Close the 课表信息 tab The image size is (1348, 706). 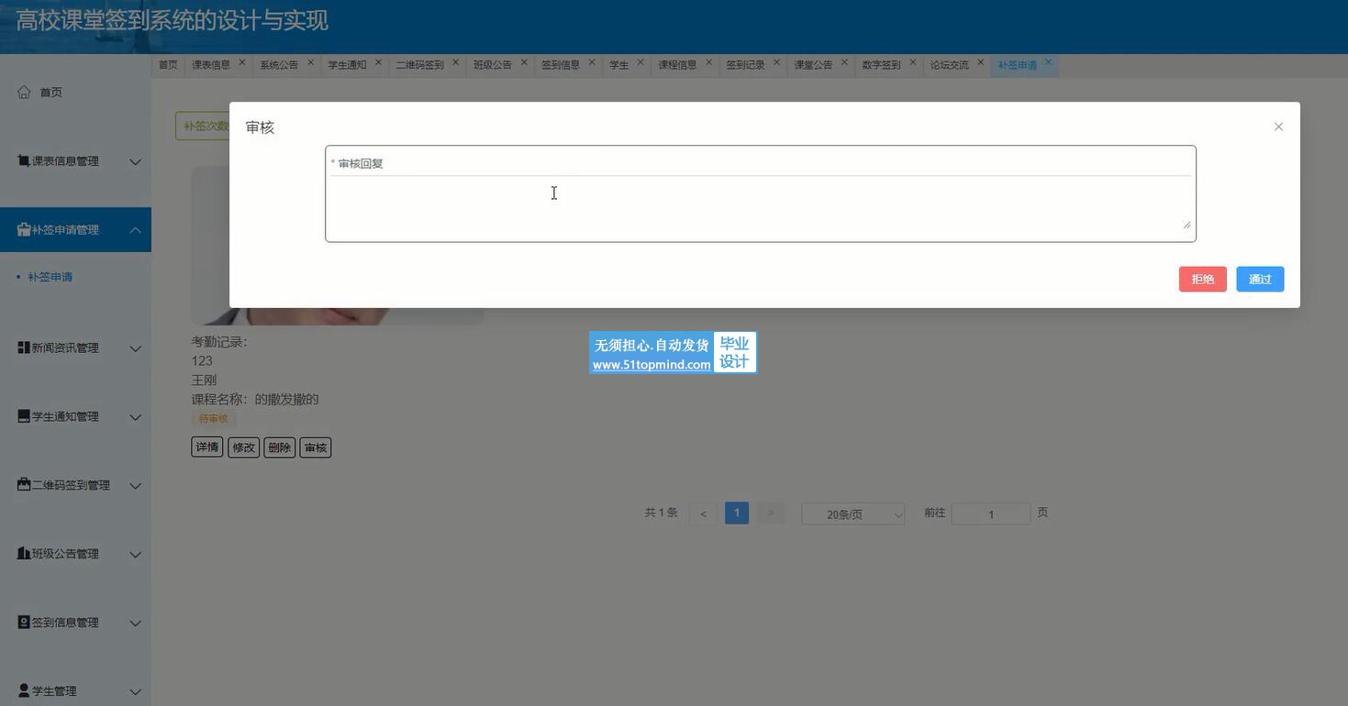click(242, 62)
